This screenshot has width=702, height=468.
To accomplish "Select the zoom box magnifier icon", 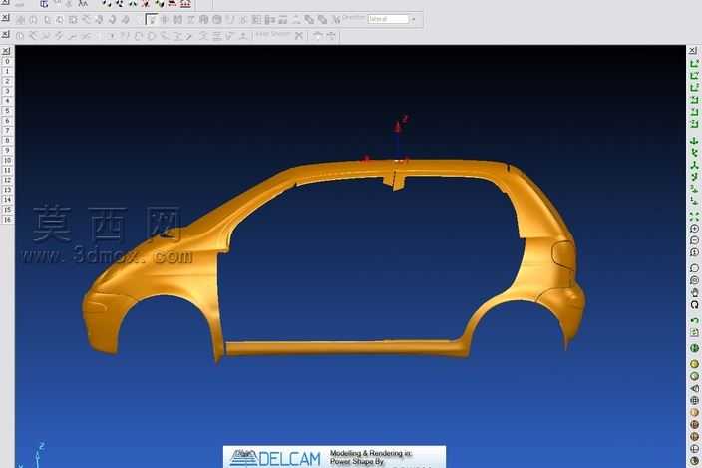I will [694, 268].
